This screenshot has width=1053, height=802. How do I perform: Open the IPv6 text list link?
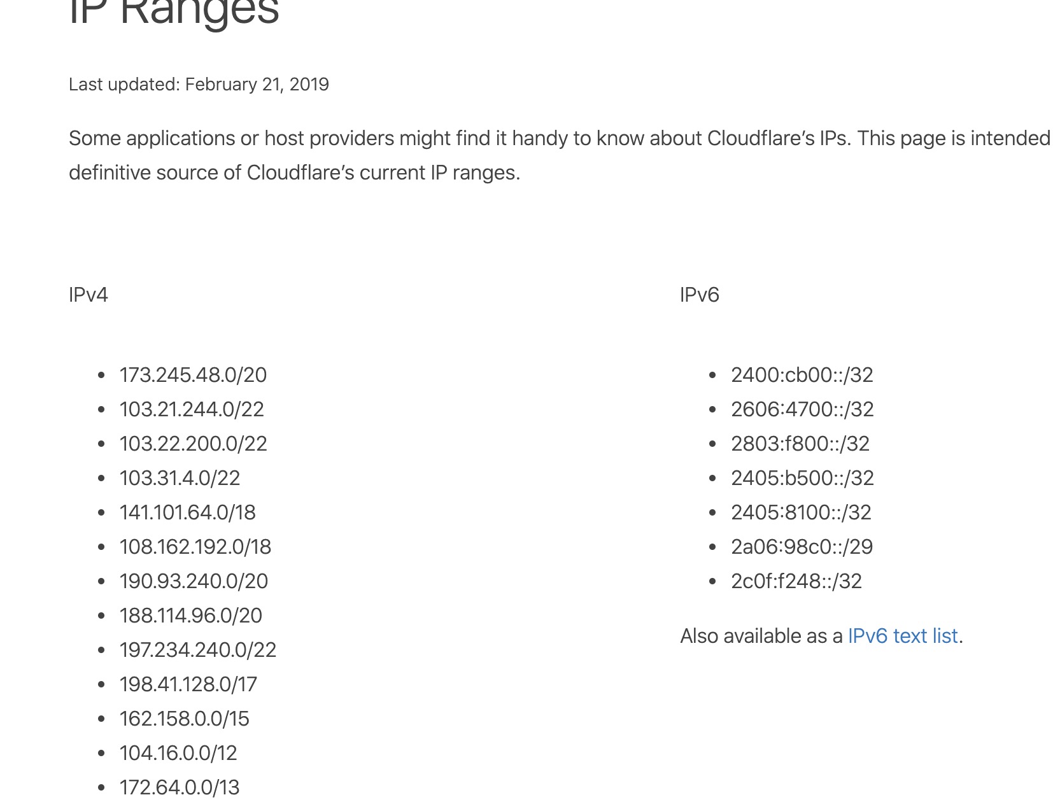(x=903, y=636)
